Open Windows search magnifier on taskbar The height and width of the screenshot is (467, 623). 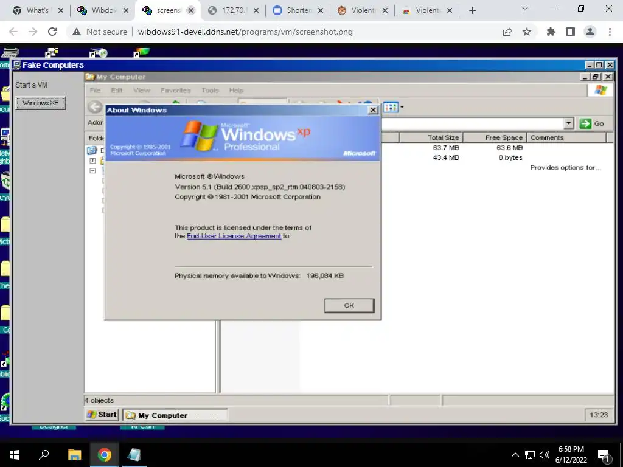tap(44, 455)
